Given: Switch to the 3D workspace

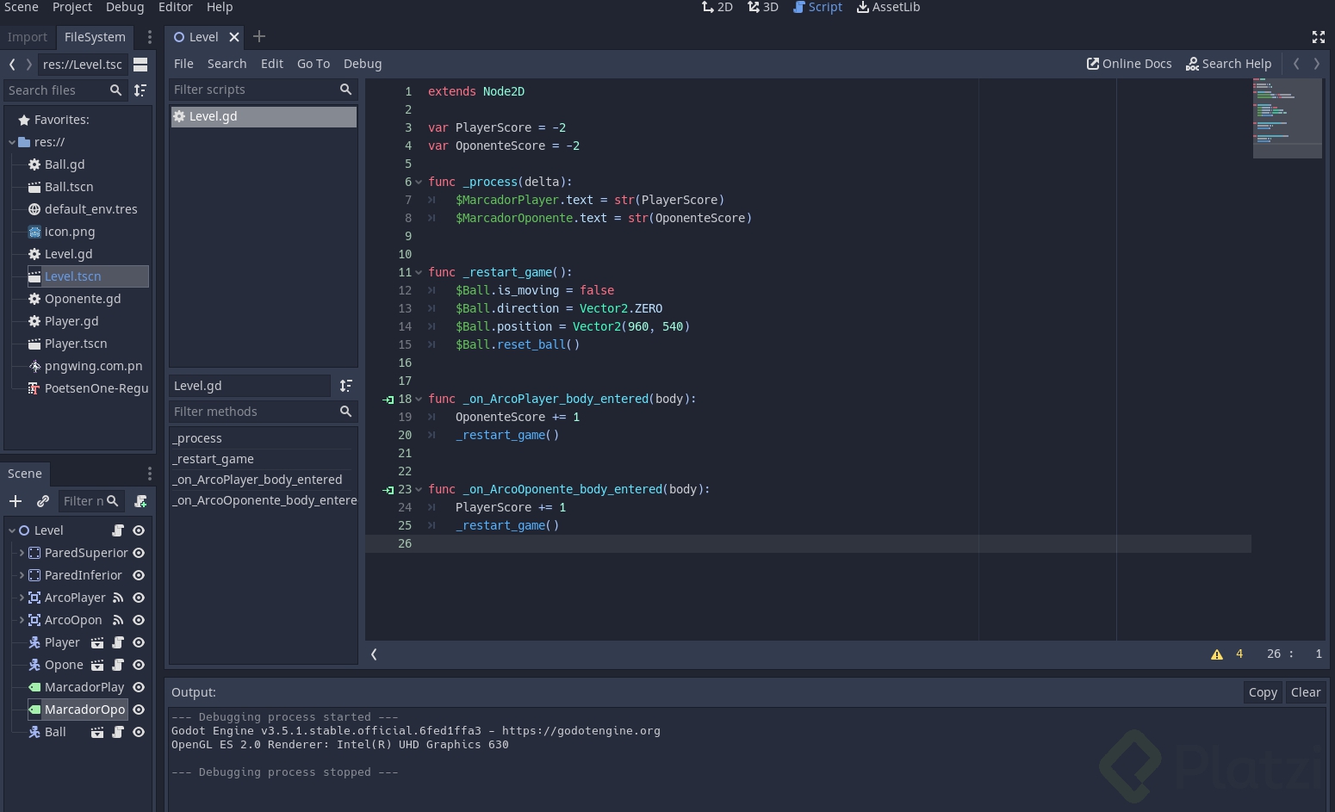Looking at the screenshot, I should (x=763, y=7).
